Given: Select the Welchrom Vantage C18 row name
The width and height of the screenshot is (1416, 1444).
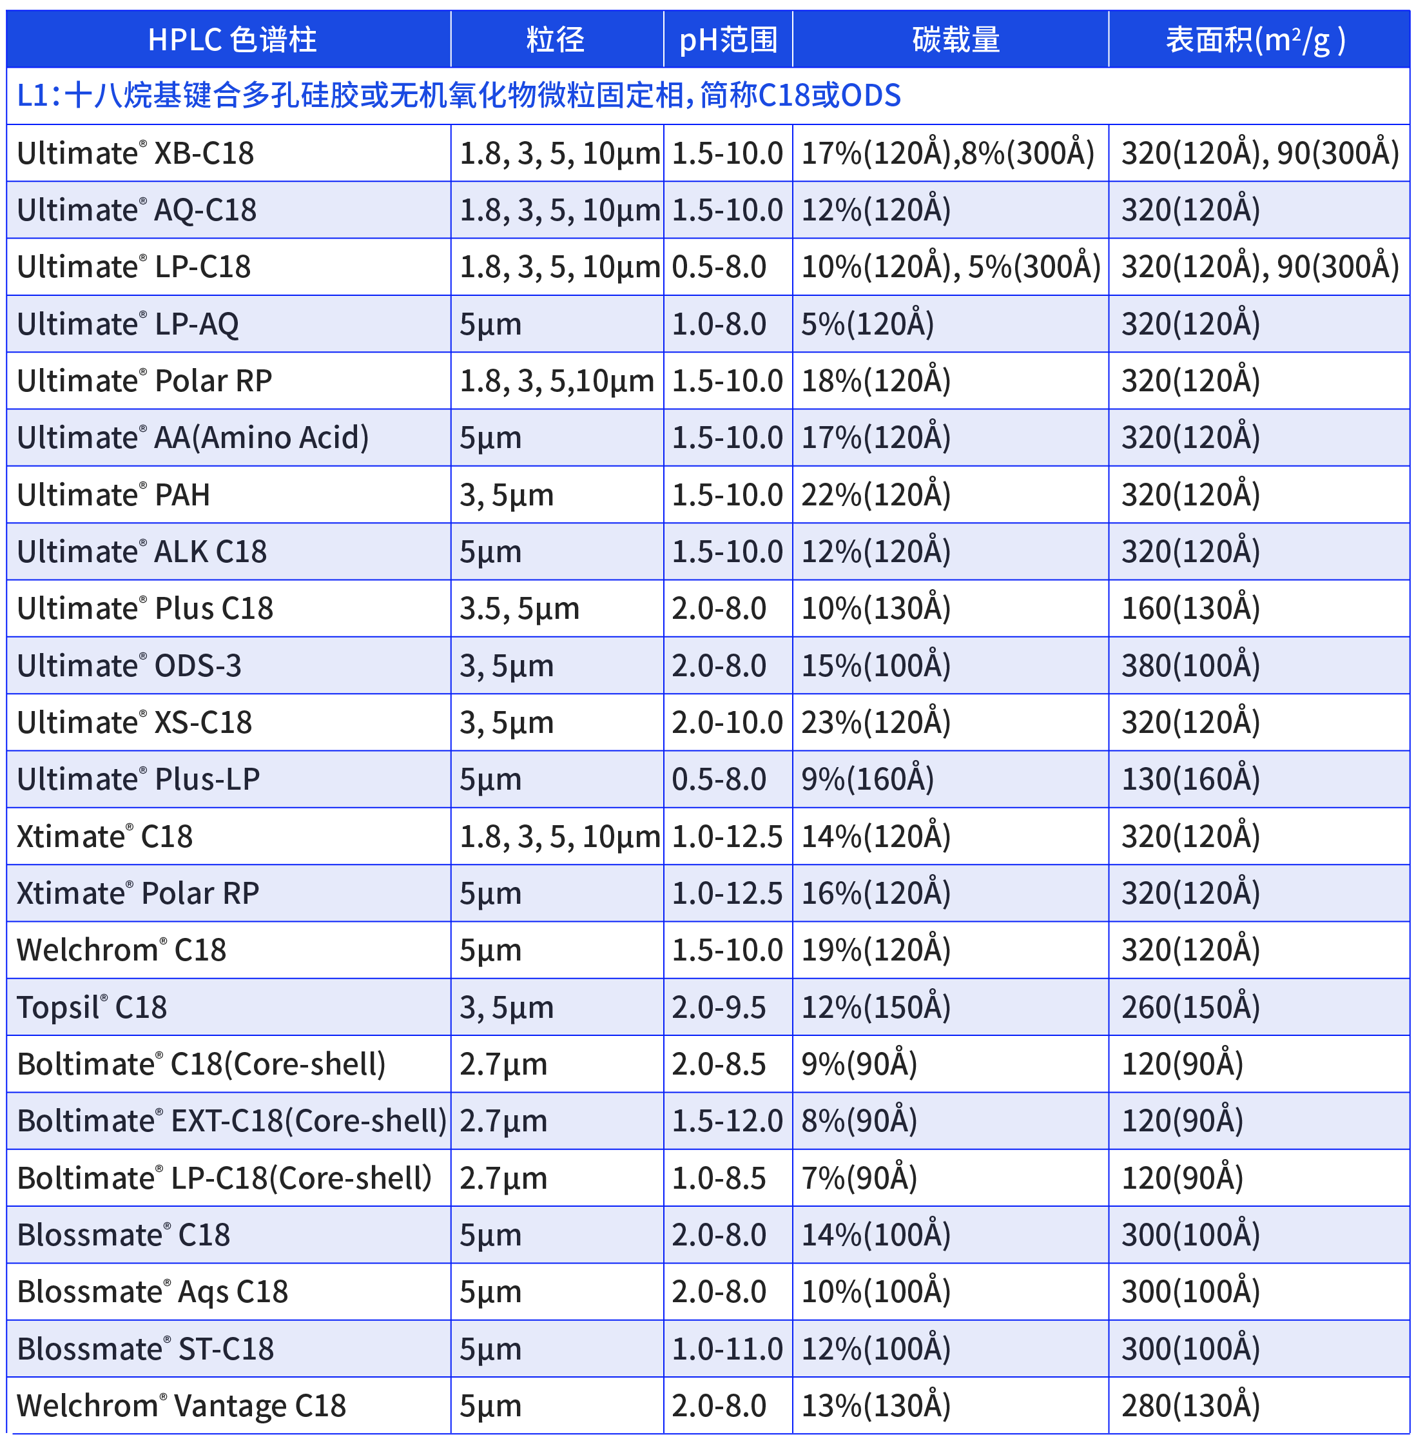Looking at the screenshot, I should 182,1406.
